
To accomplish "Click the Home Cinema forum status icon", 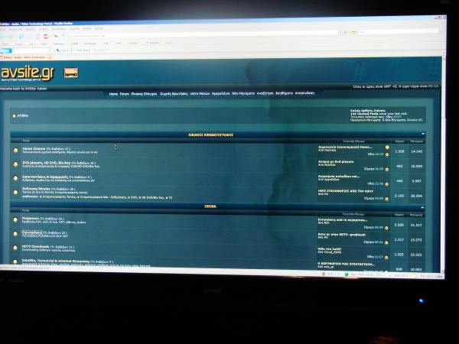I will click(x=15, y=150).
